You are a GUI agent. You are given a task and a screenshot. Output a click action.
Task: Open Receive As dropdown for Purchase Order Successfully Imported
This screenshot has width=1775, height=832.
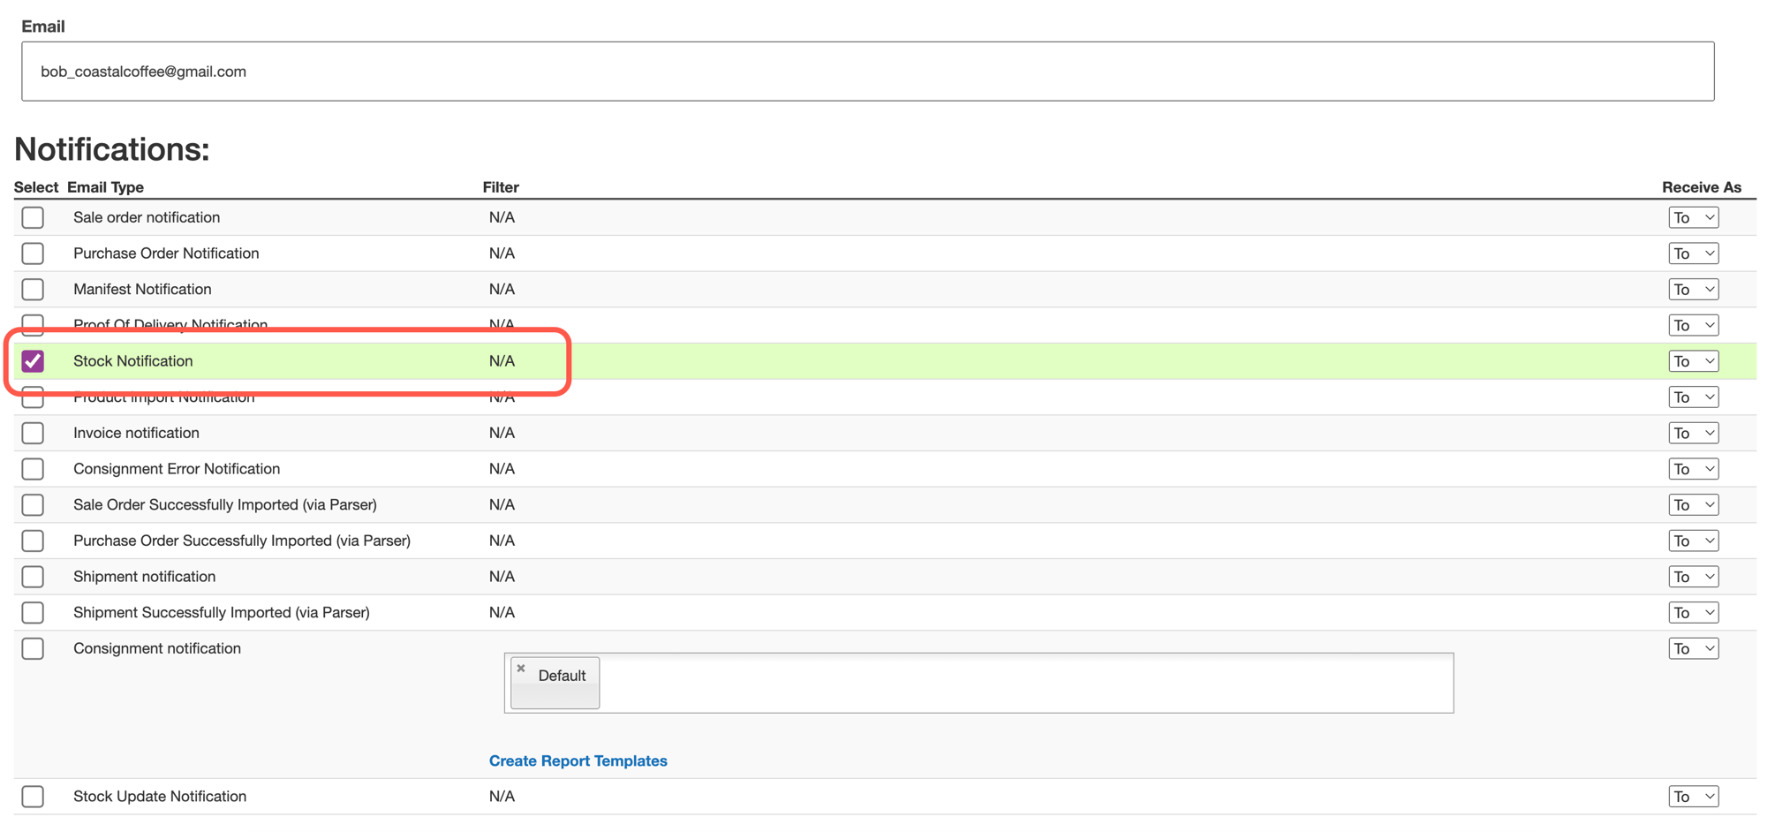[x=1693, y=541]
